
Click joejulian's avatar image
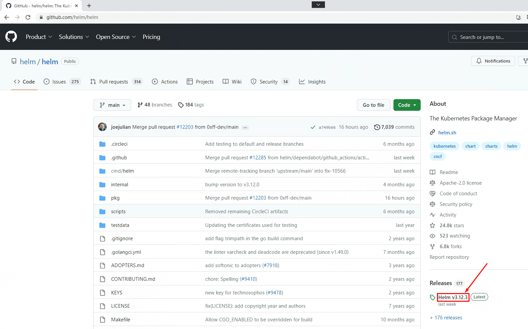[102, 127]
